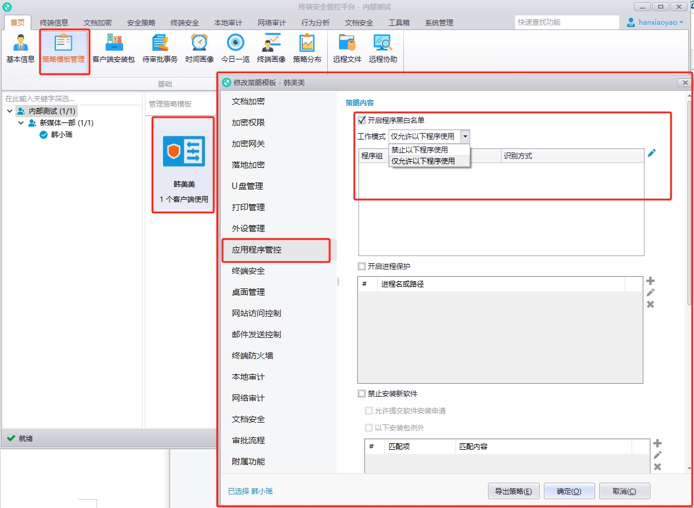Click the 快速查找功能 search box
The width and height of the screenshot is (694, 508).
click(x=566, y=22)
